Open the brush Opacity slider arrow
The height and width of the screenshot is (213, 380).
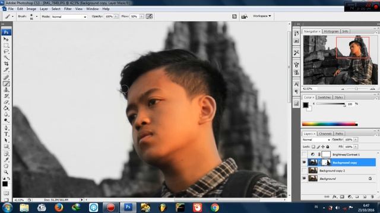(116, 17)
